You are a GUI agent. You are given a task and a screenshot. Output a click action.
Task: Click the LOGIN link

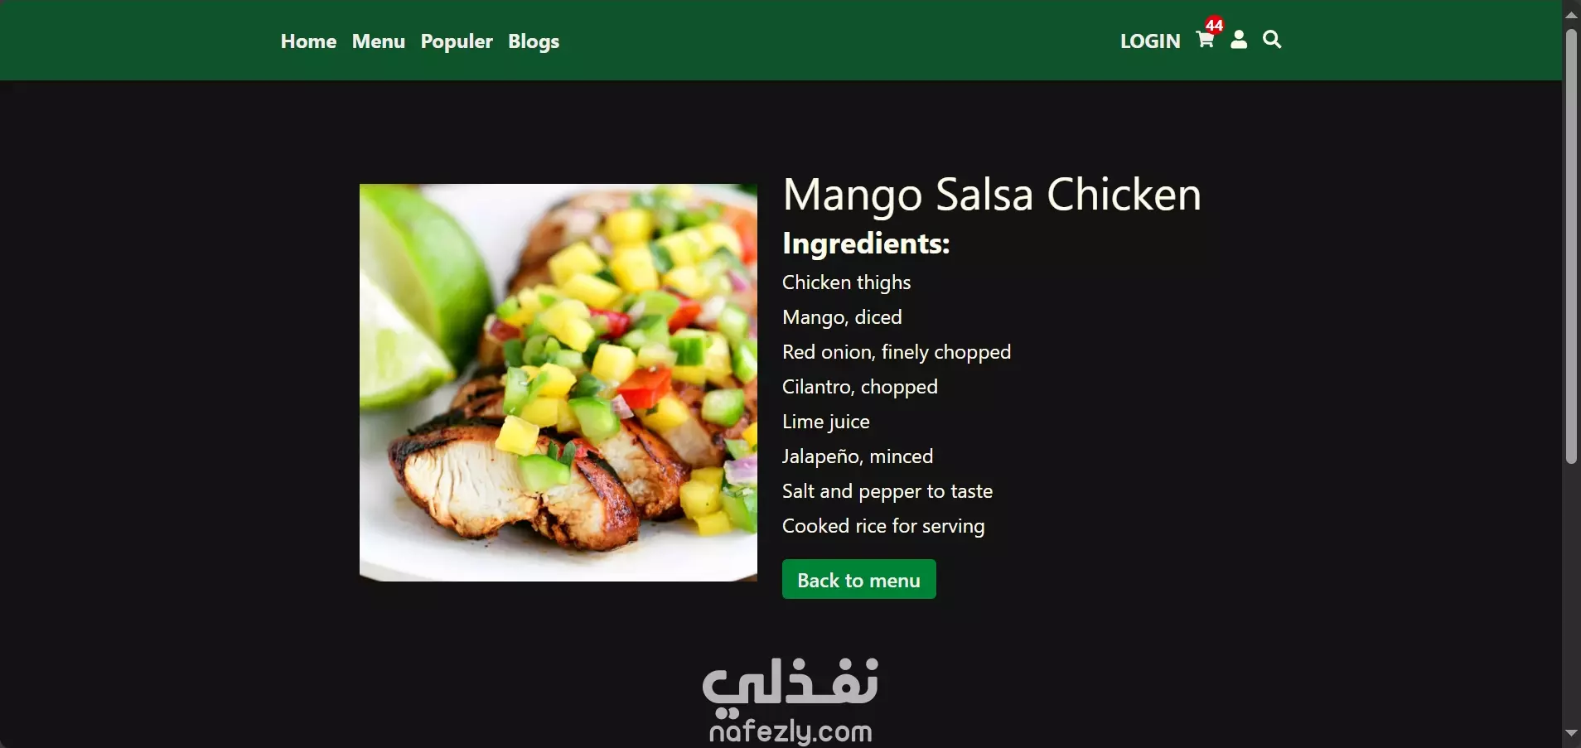pos(1150,41)
